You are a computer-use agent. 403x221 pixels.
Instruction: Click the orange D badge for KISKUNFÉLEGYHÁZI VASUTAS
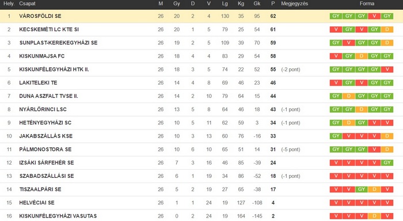pos(374,216)
